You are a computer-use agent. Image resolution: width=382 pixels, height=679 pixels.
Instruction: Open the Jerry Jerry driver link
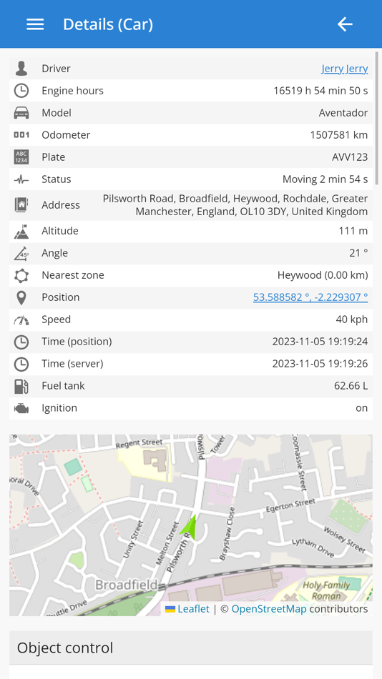click(x=345, y=69)
